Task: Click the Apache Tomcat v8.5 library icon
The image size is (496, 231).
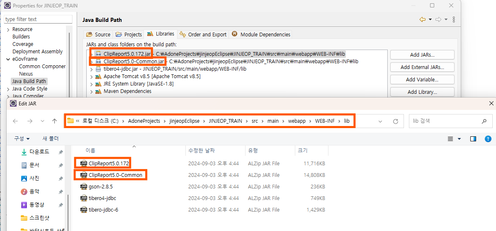Action: pos(98,76)
